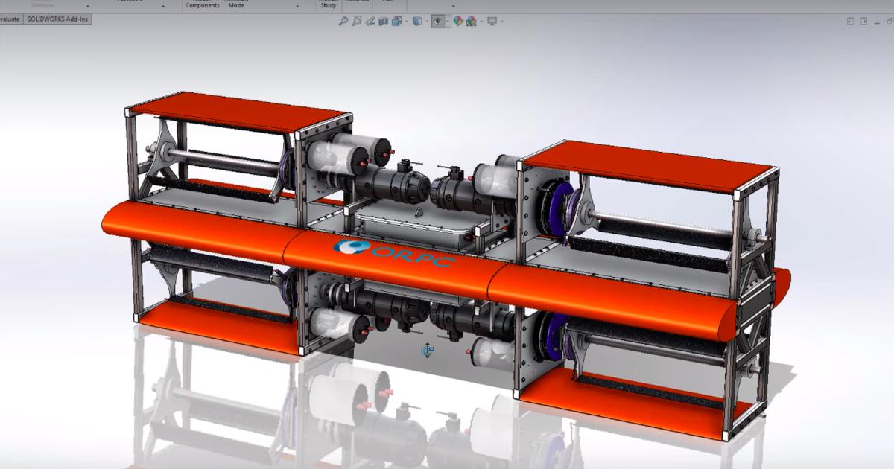Viewport: 894px width, 469px height.
Task: Expand the View Settings dropdown arrow
Action: pos(501,22)
